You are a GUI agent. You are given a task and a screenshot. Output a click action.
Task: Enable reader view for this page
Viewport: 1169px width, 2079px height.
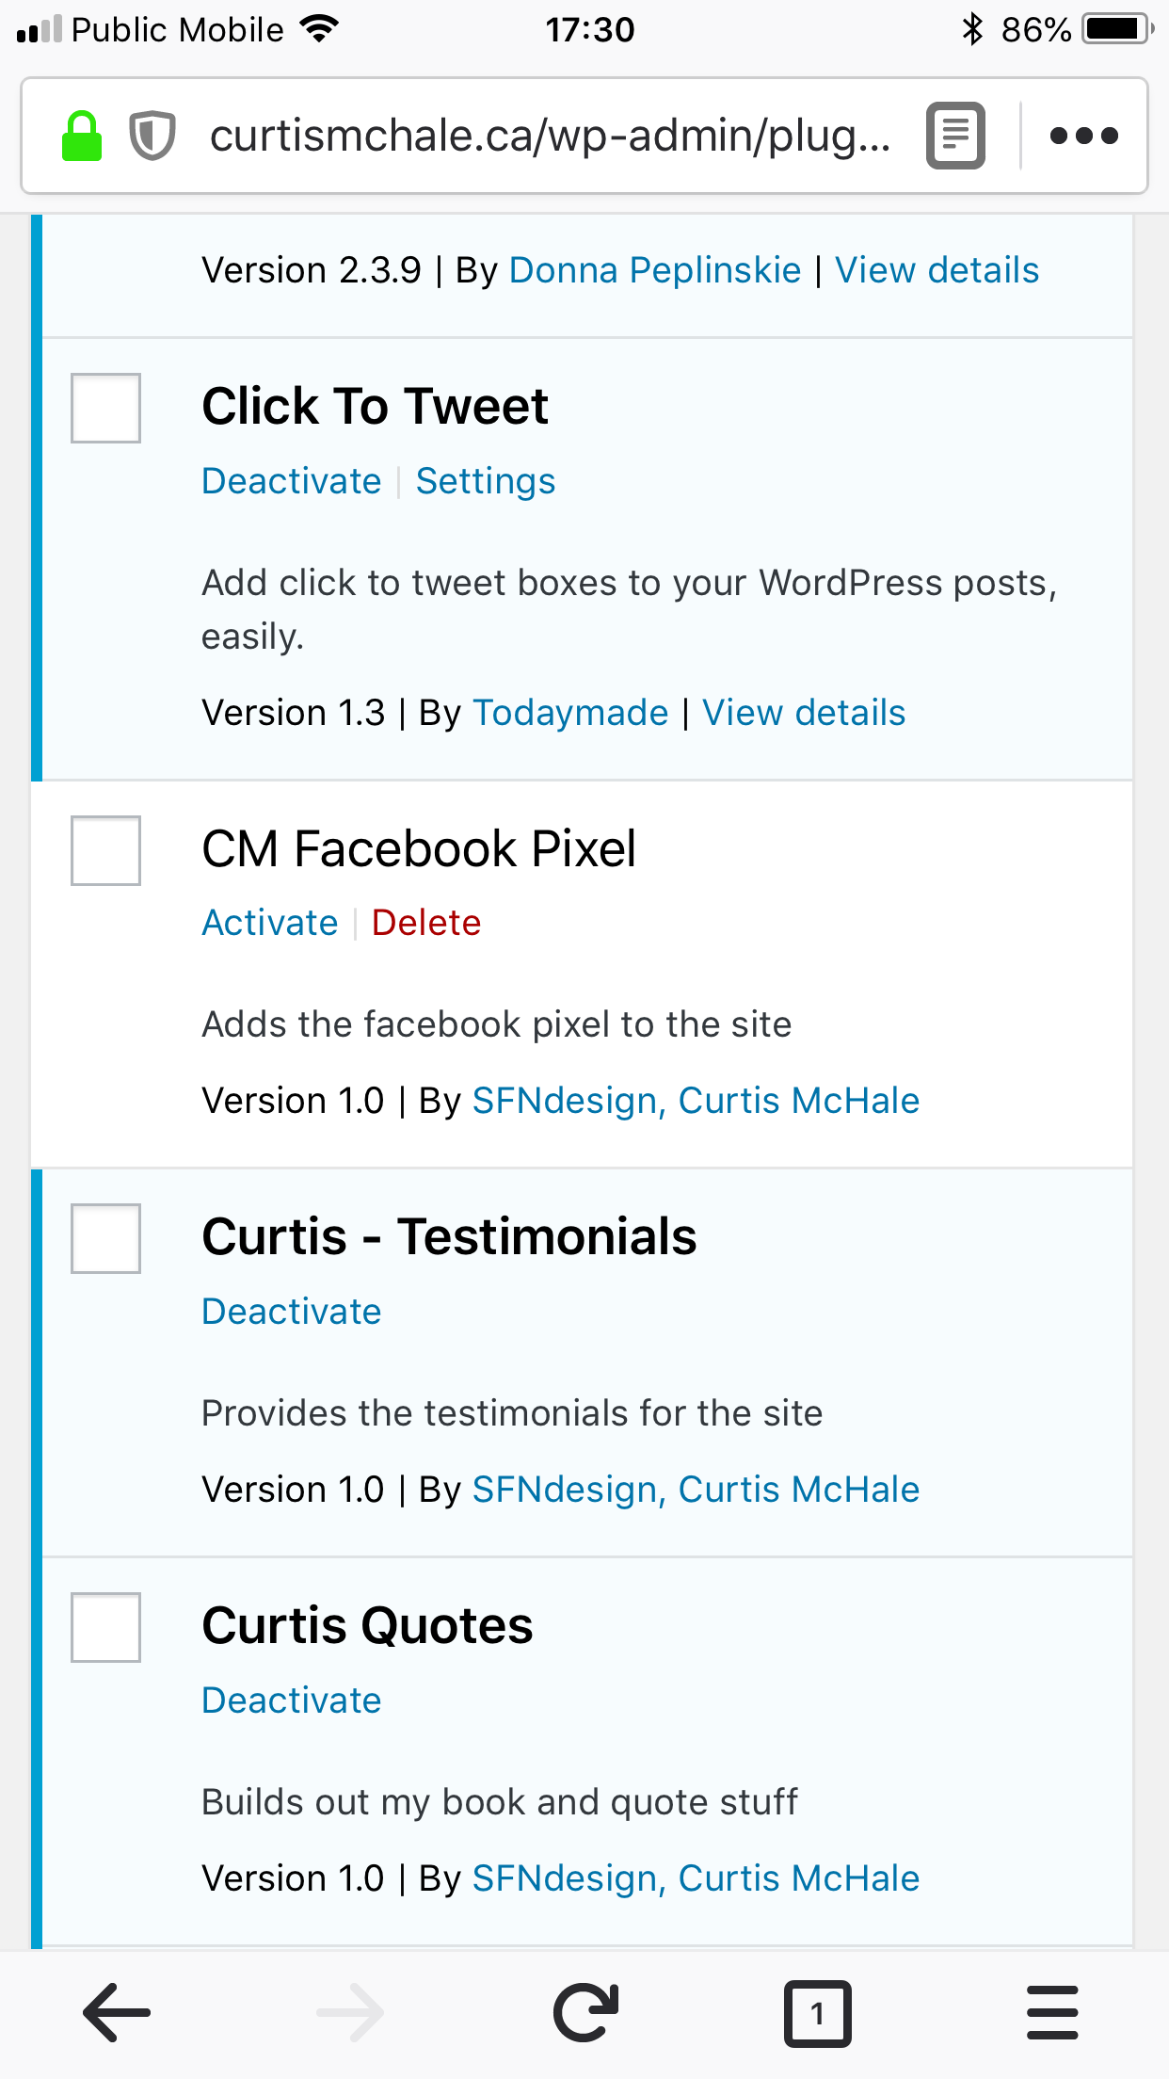coord(955,137)
